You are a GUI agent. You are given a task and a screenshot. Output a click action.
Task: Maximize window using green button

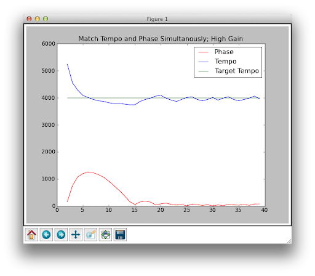(x=46, y=19)
